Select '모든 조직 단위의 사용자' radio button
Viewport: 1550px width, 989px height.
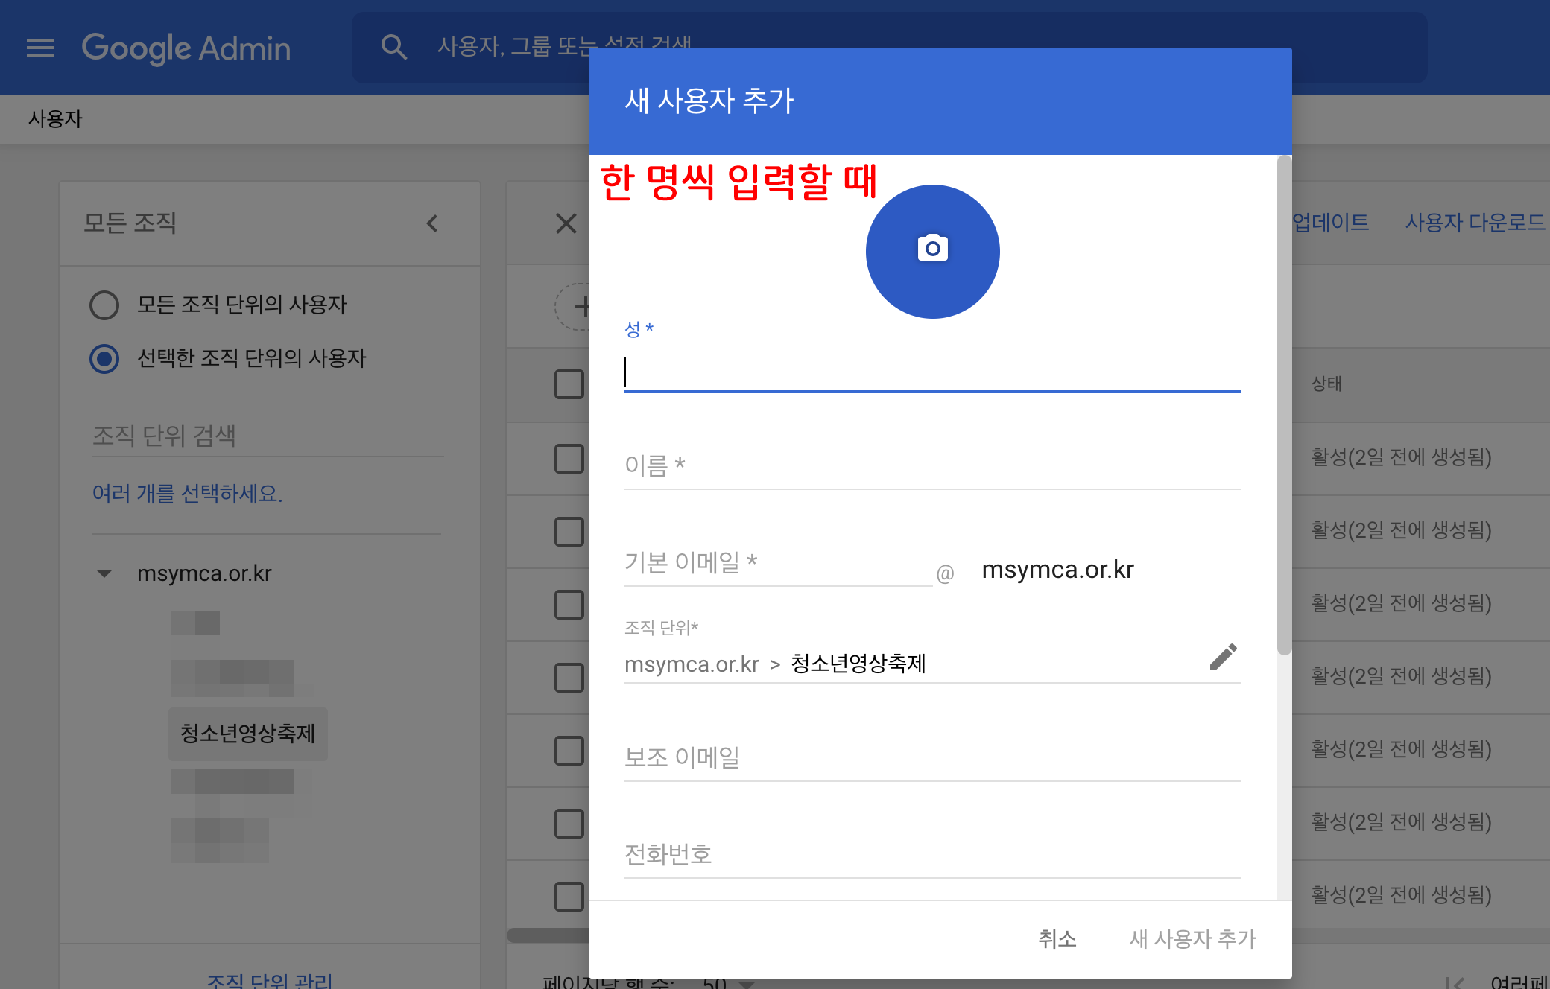click(104, 305)
